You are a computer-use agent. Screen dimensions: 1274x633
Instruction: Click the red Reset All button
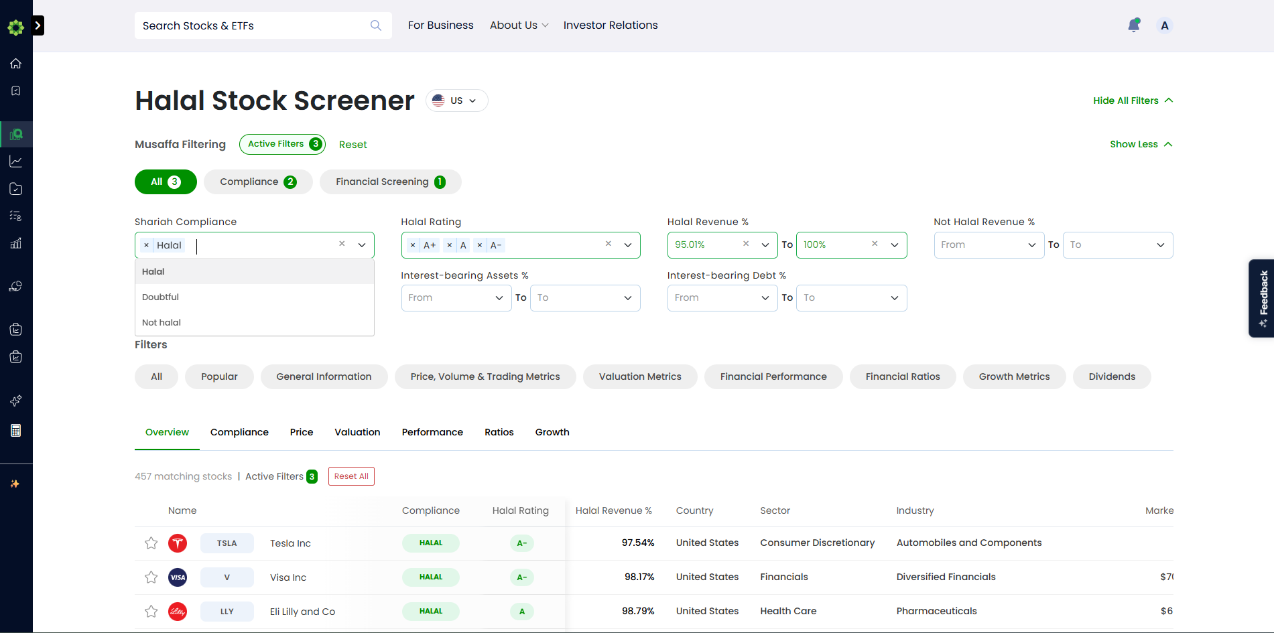[351, 476]
